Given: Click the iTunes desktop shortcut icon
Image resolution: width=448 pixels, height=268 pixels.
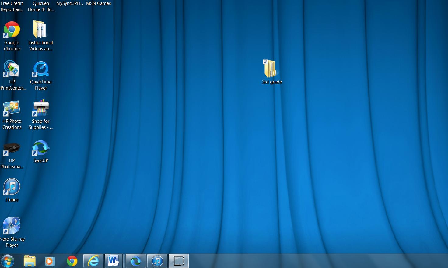Looking at the screenshot, I should 12,187.
